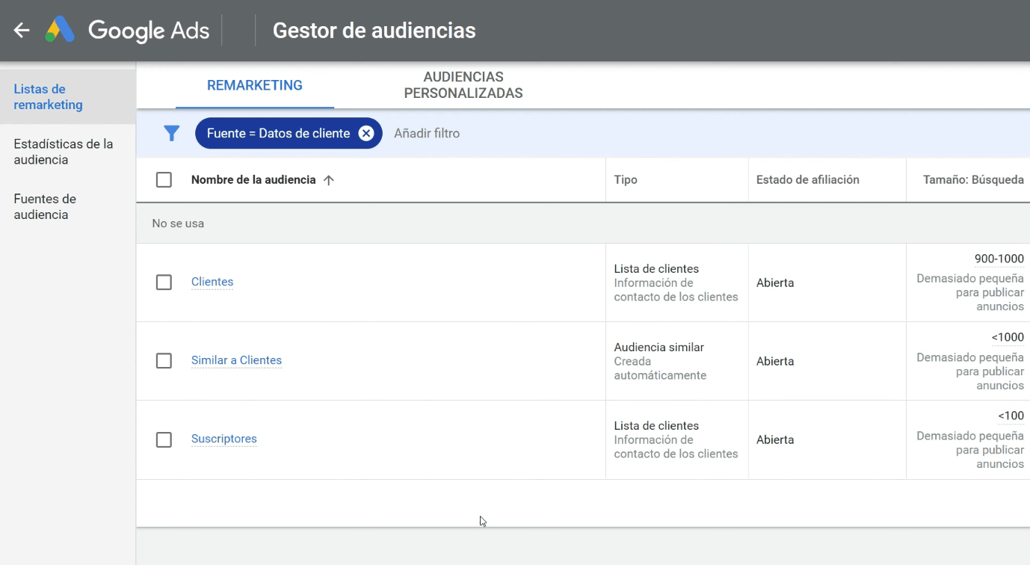Click the 900-1000 size value
Screen dimensions: 1030x565
[x=999, y=259]
